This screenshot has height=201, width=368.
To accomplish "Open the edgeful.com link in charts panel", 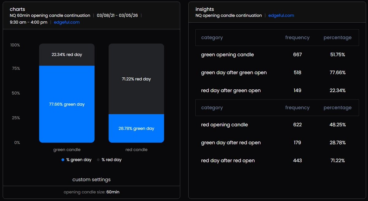I will (67, 22).
